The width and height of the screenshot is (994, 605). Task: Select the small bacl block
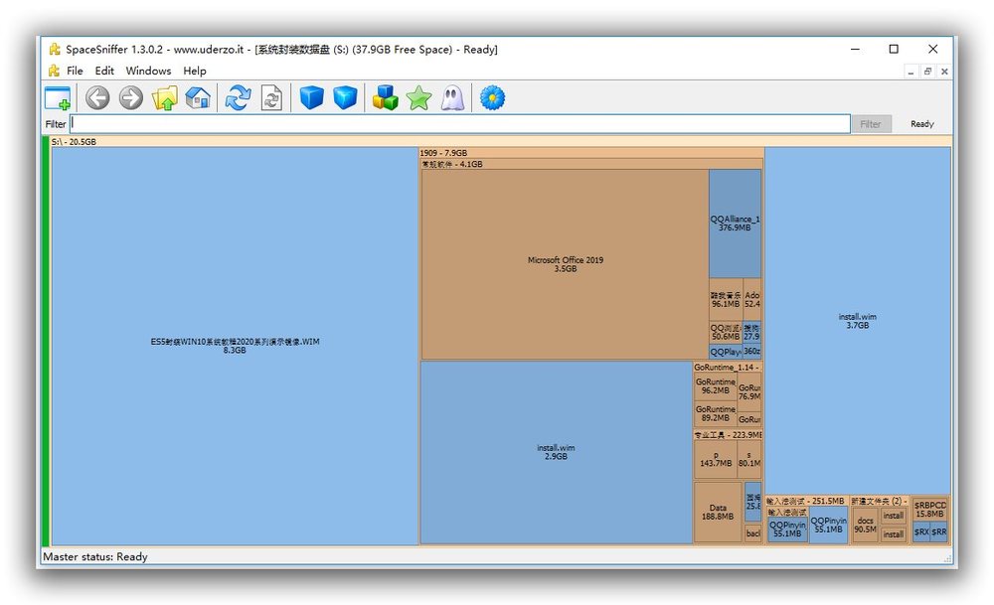tap(752, 533)
